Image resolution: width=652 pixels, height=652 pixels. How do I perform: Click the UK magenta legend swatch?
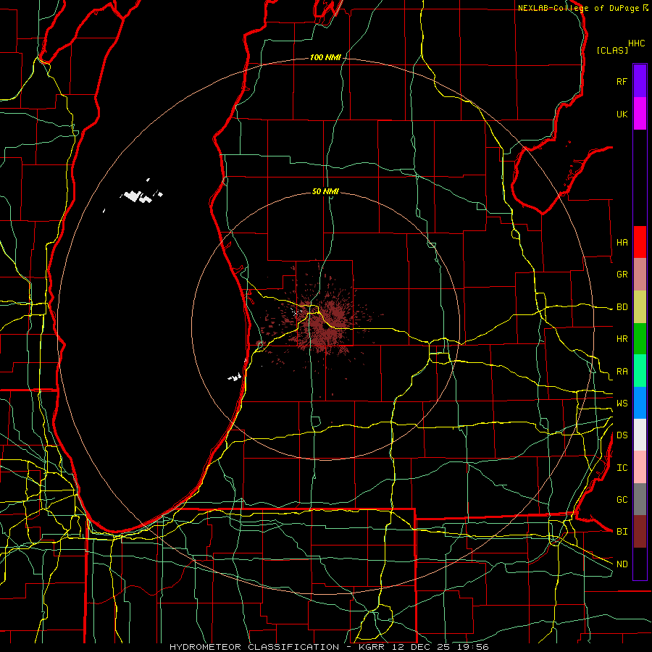(x=640, y=114)
